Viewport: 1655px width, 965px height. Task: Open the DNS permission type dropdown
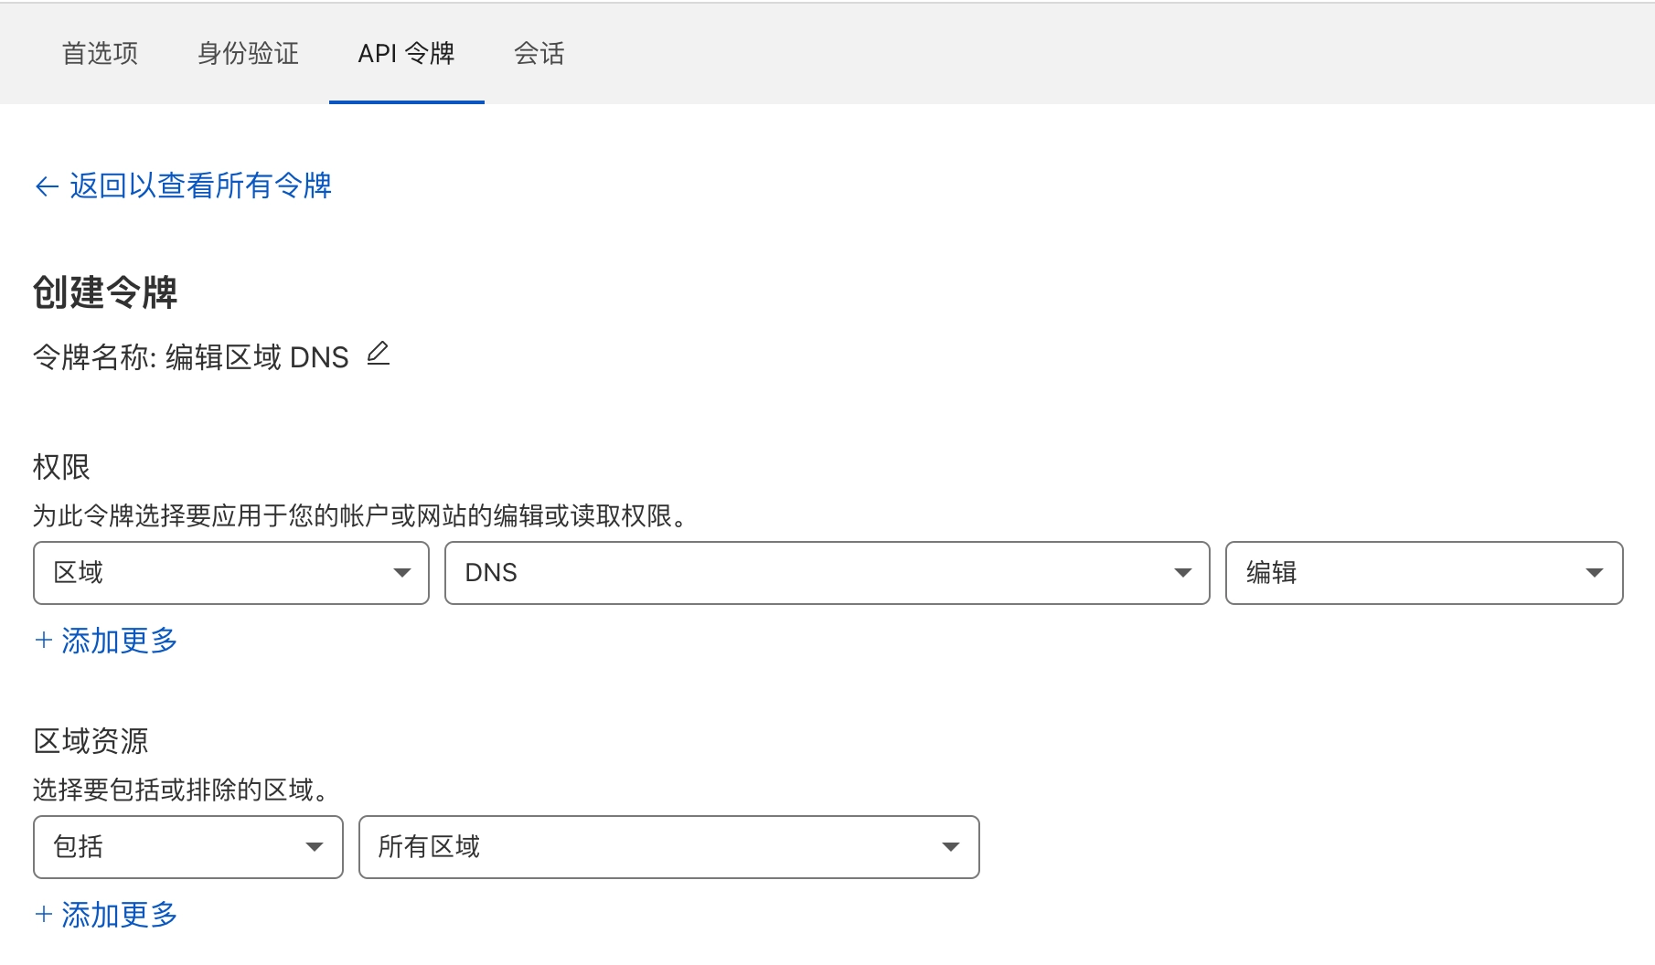coord(827,573)
